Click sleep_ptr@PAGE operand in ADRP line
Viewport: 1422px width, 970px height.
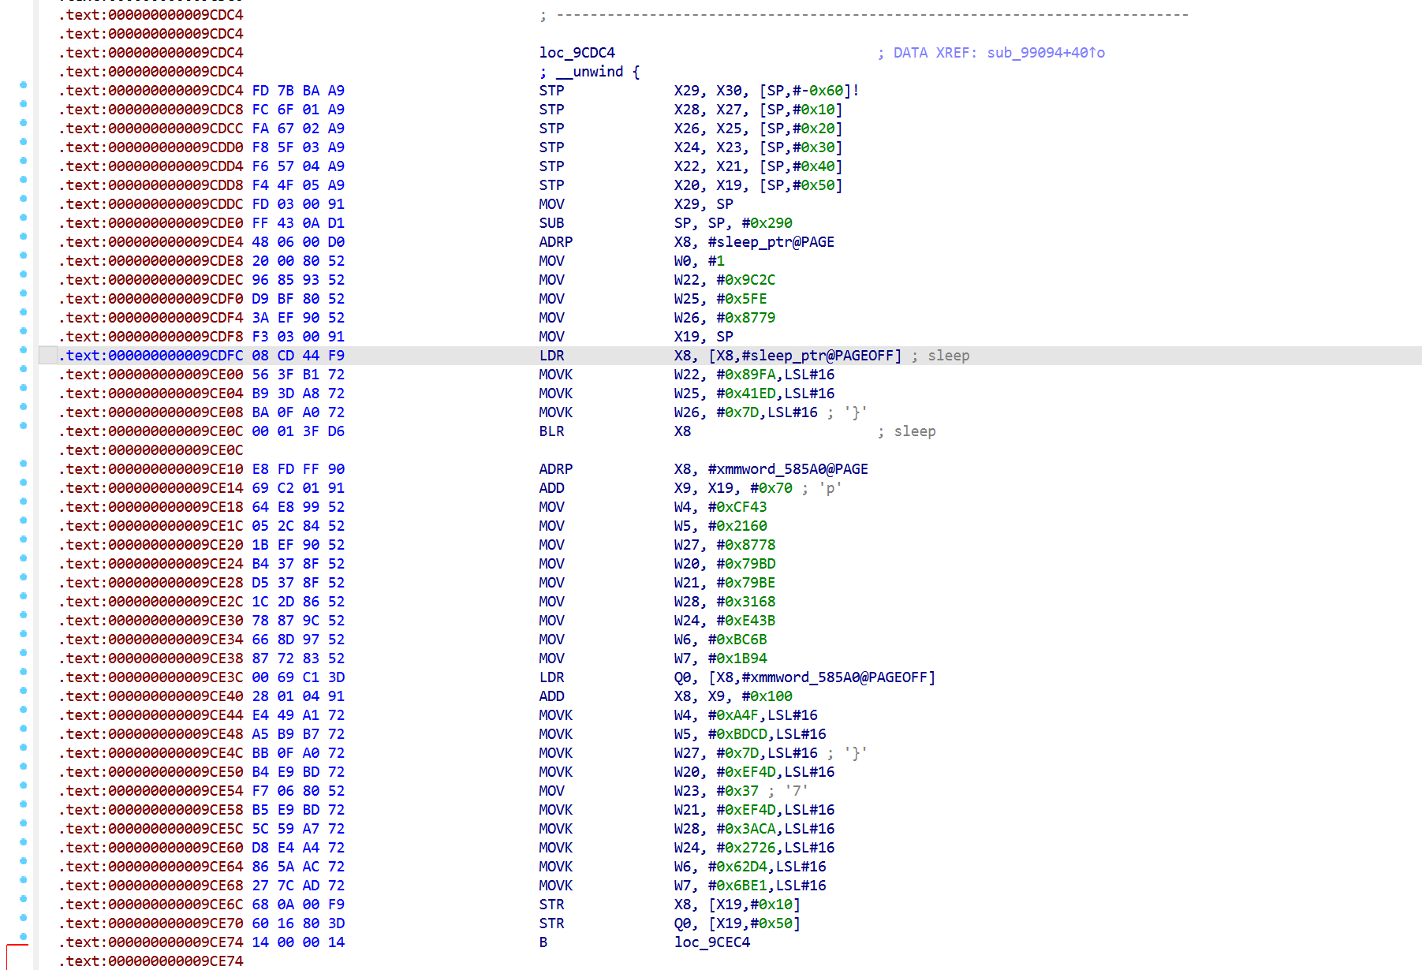tap(771, 242)
